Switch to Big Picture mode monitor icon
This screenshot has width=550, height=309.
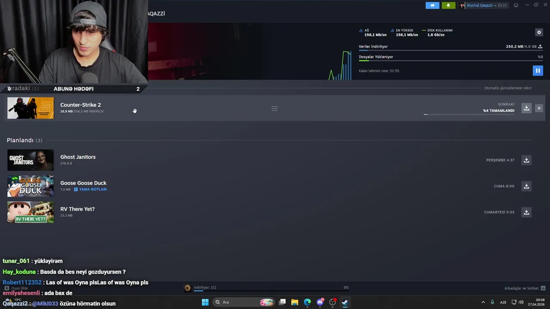pos(516,5)
